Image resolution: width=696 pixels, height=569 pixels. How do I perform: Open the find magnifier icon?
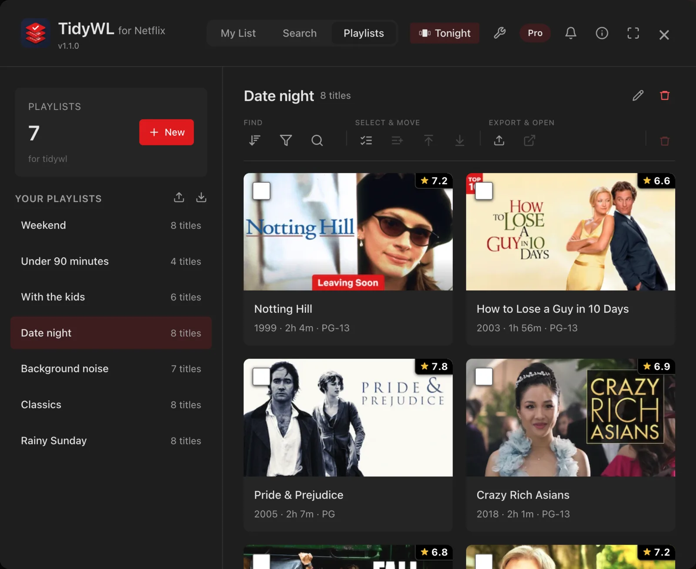(x=317, y=141)
